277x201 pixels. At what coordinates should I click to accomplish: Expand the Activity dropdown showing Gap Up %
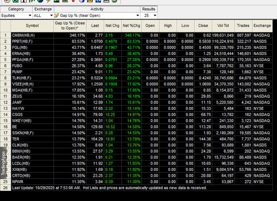click(x=97, y=15)
